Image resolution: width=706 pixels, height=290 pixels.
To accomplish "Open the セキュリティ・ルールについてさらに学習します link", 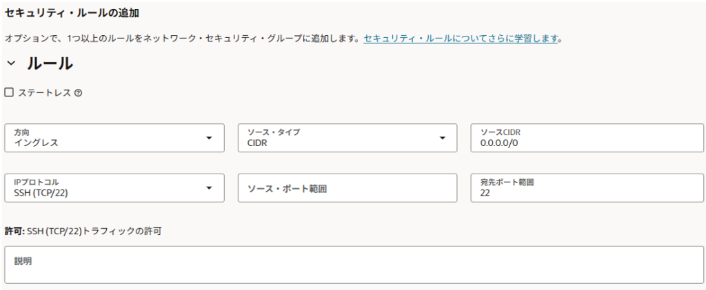I will click(460, 39).
